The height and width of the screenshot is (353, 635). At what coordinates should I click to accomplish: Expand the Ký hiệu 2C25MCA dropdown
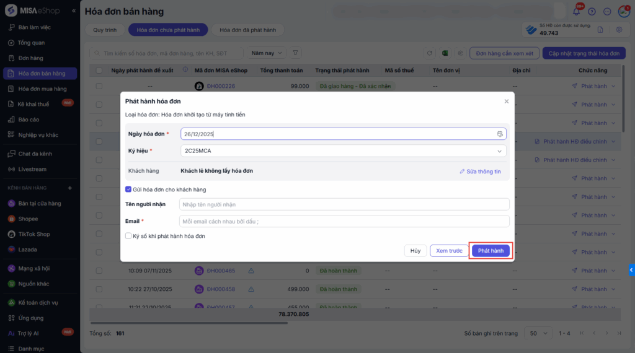coord(499,150)
